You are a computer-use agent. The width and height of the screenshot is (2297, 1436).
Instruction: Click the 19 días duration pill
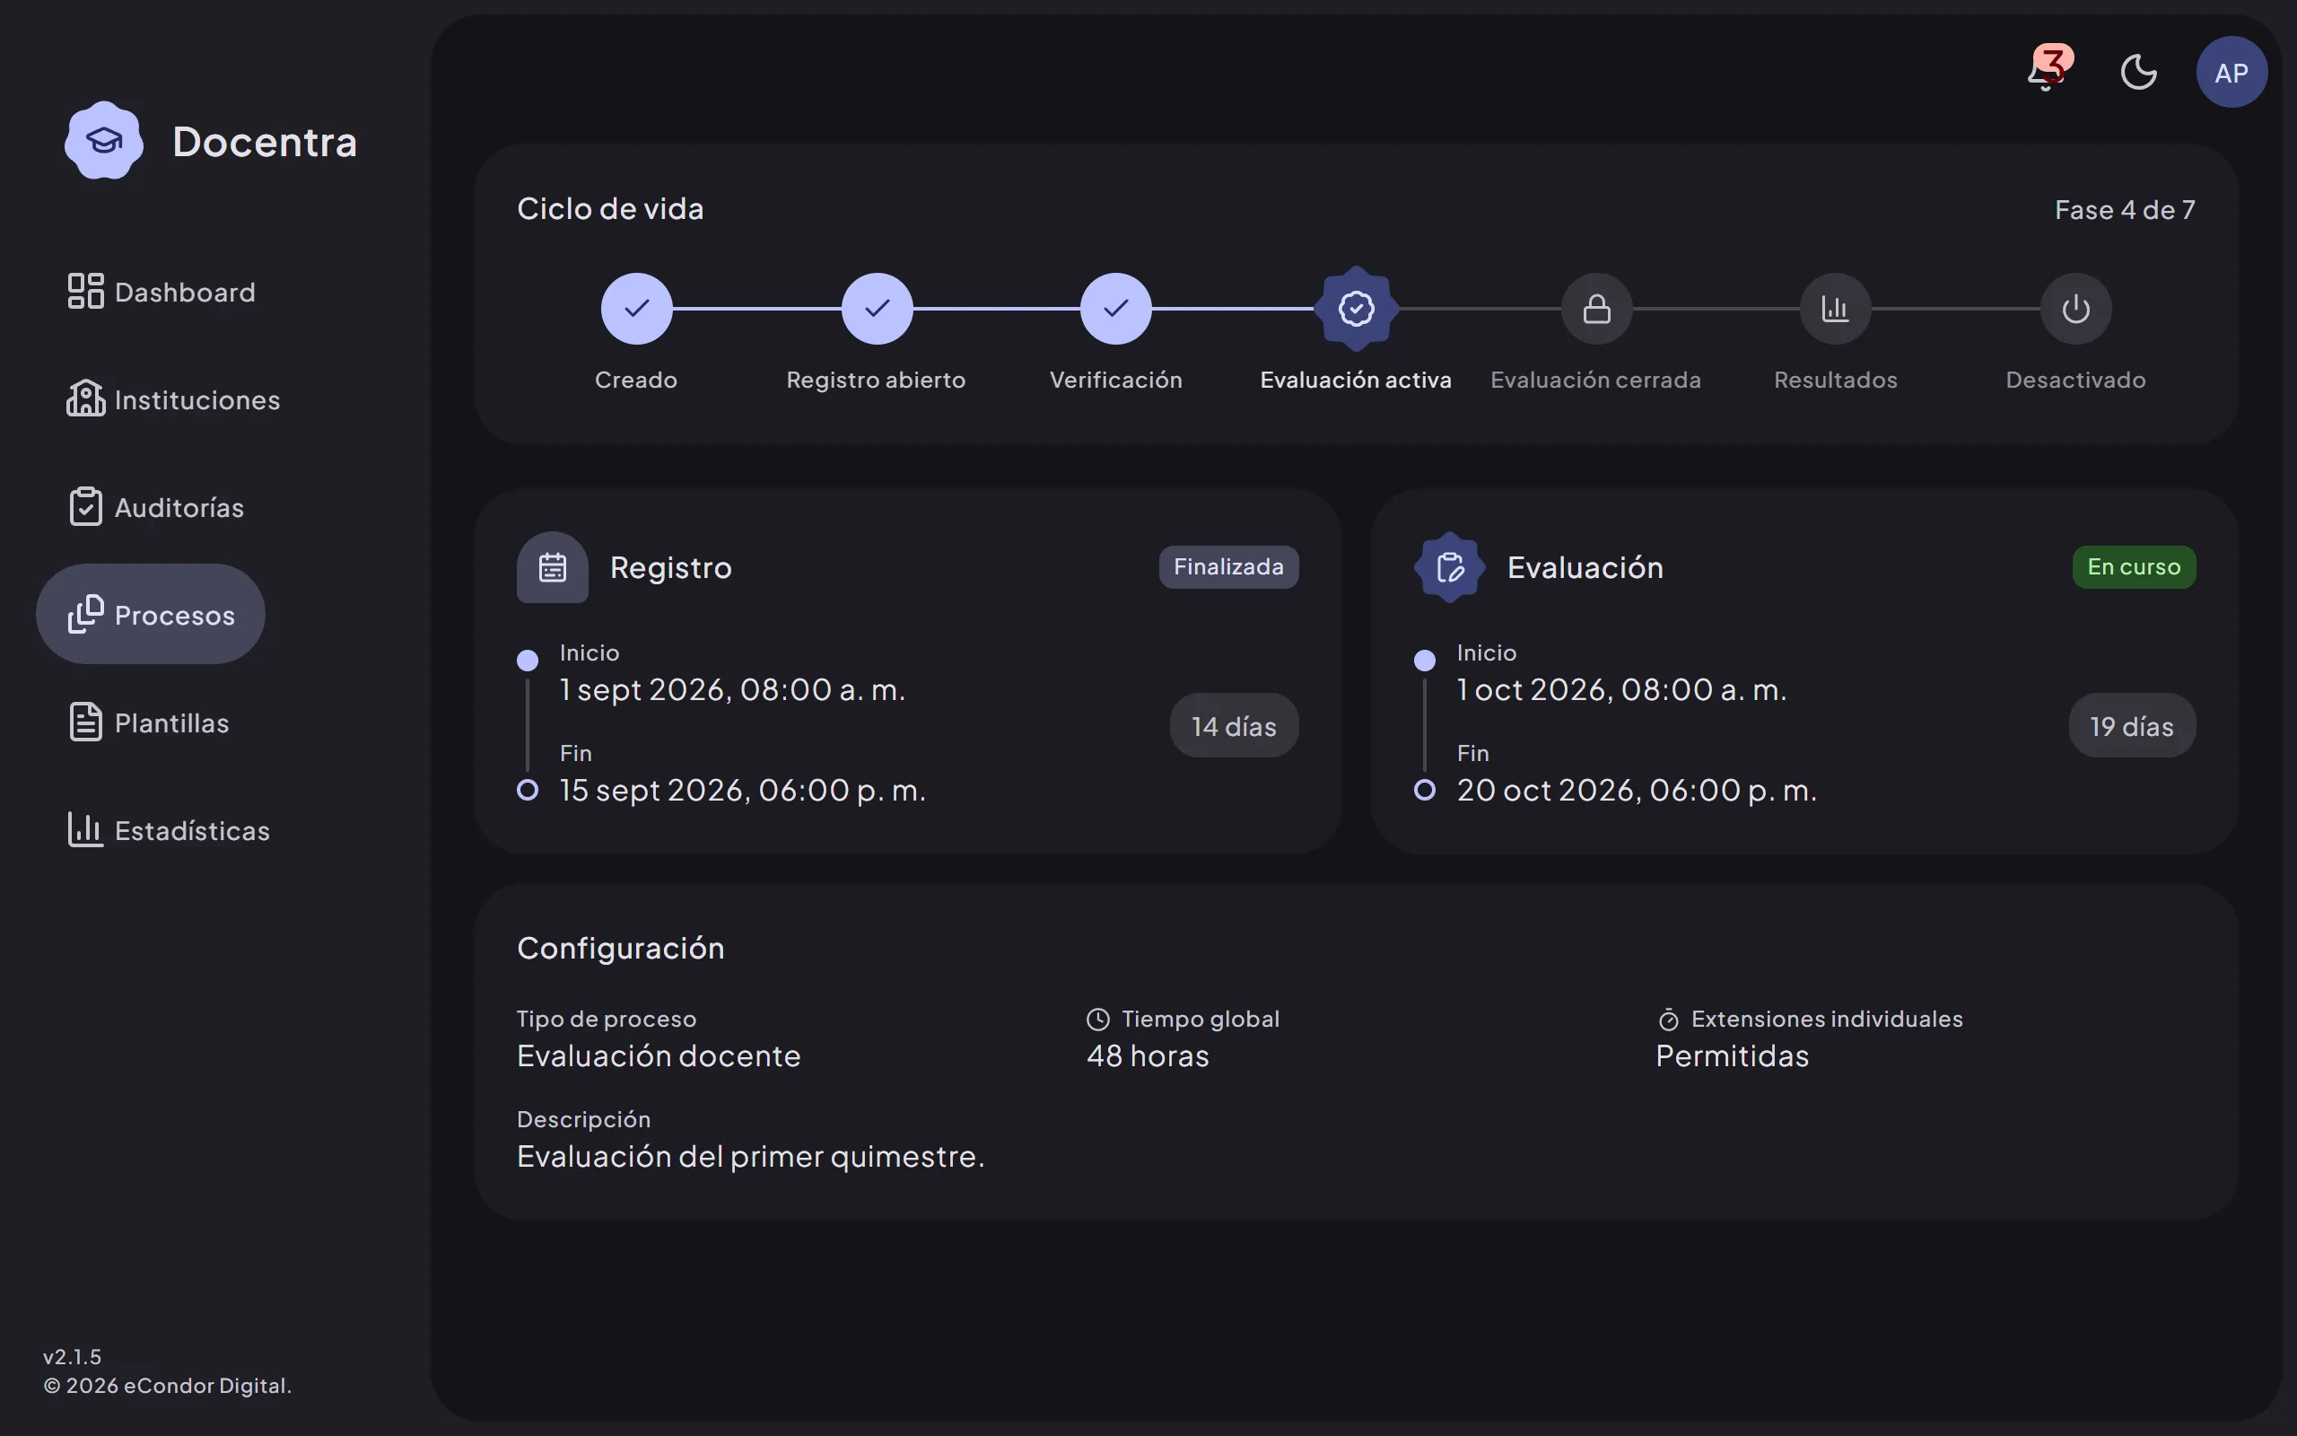2132,725
